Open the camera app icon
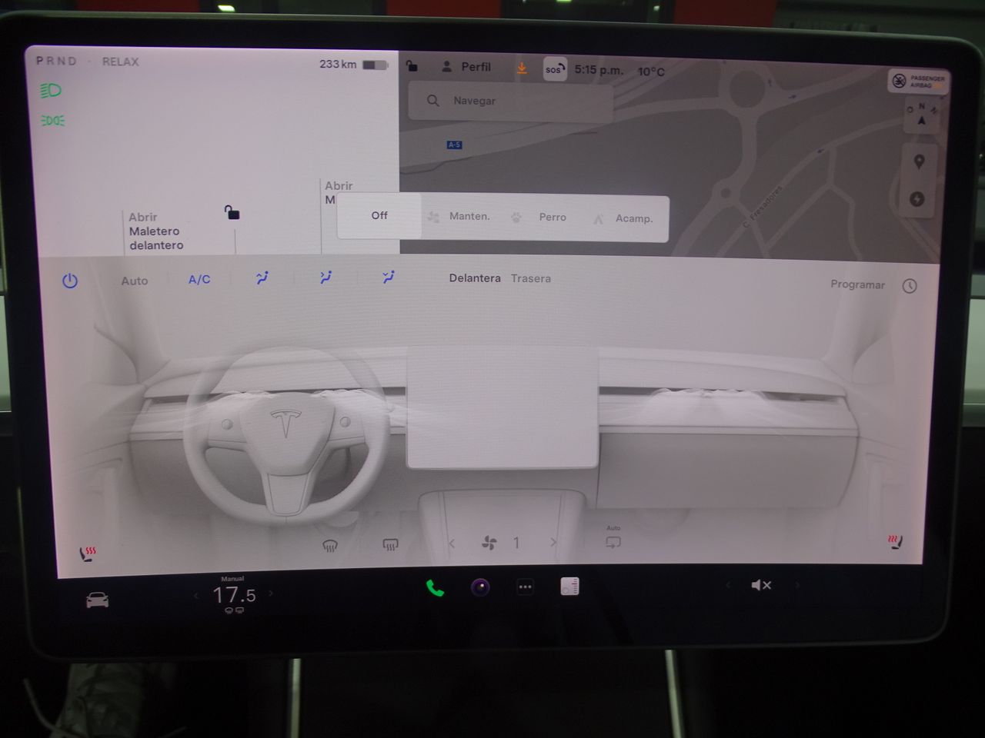 coord(480,588)
